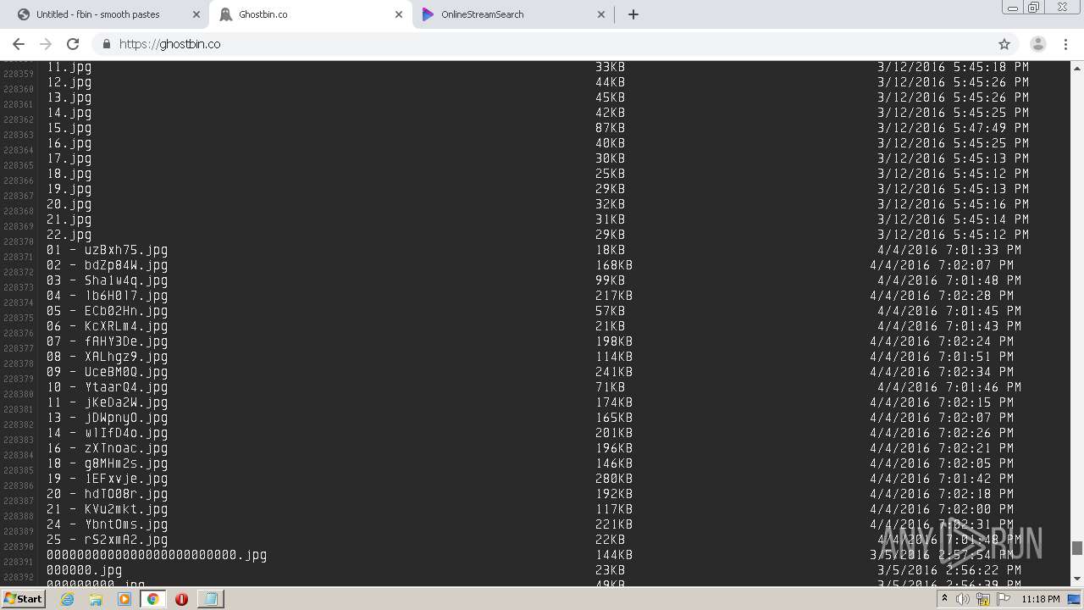Click file name 01 - uzBxh75.jpg
Screen dimensions: 1084x610
click(108, 250)
